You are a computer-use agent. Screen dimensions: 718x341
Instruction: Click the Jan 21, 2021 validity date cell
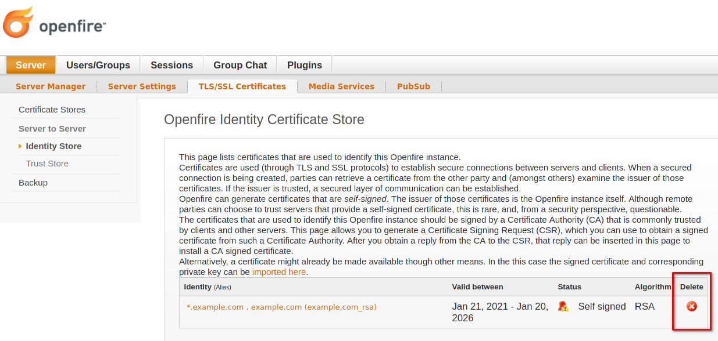tap(500, 312)
